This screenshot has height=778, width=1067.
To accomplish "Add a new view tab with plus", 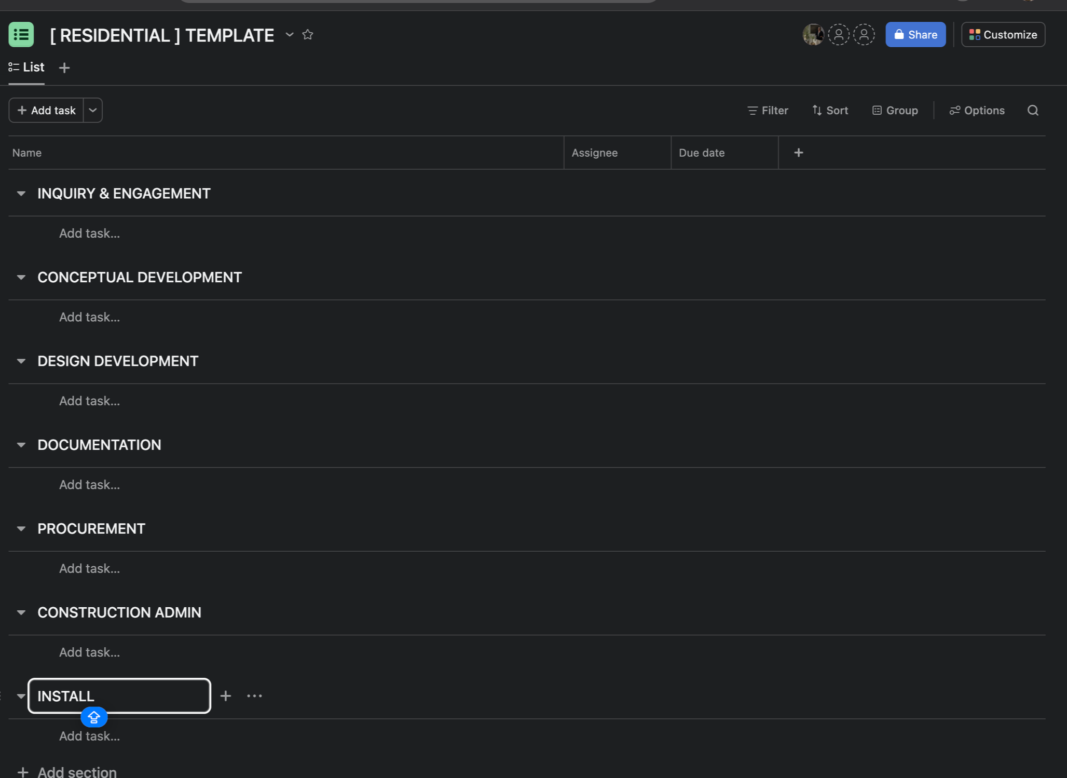I will pyautogui.click(x=64, y=68).
